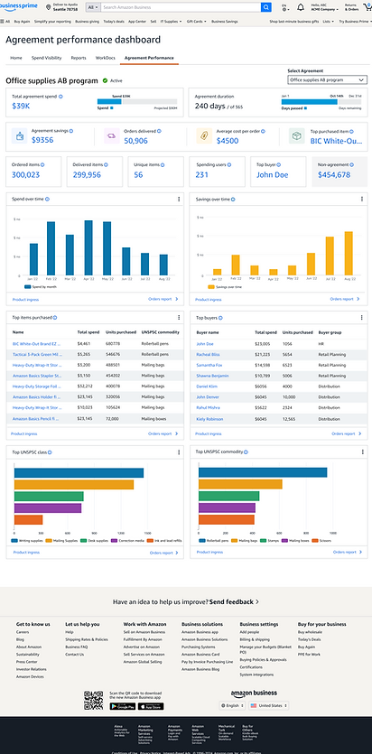Click info icon beside Total agreement spend
372x754 pixels.
pyautogui.click(x=60, y=97)
